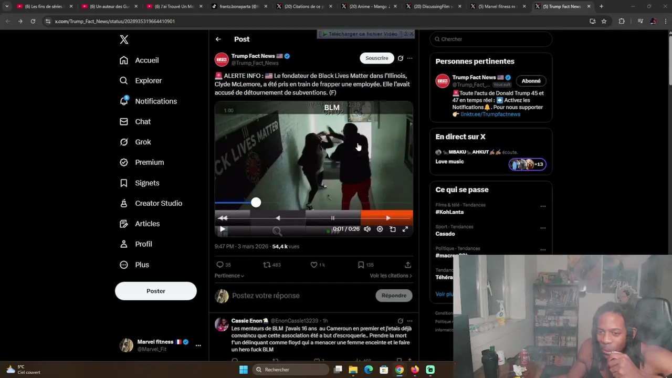Click the orange forward arrow overlay control
The image size is (672, 378).
click(388, 218)
